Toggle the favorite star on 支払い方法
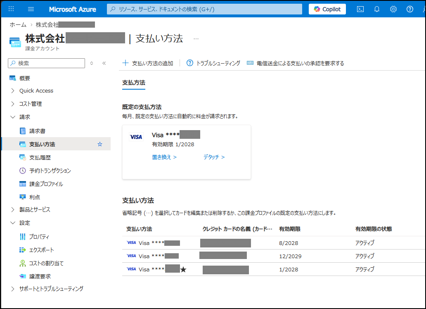 pos(100,144)
